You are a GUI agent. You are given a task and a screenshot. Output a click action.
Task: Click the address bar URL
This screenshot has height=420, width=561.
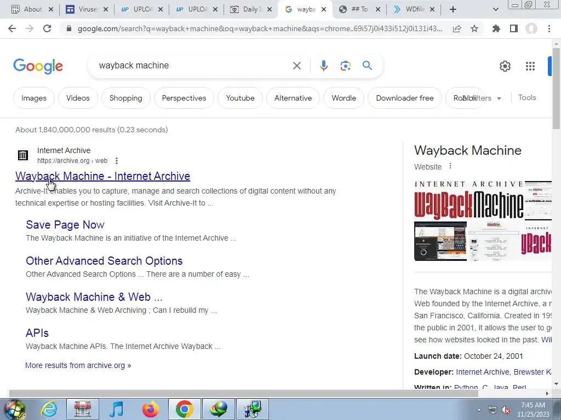[260, 28]
